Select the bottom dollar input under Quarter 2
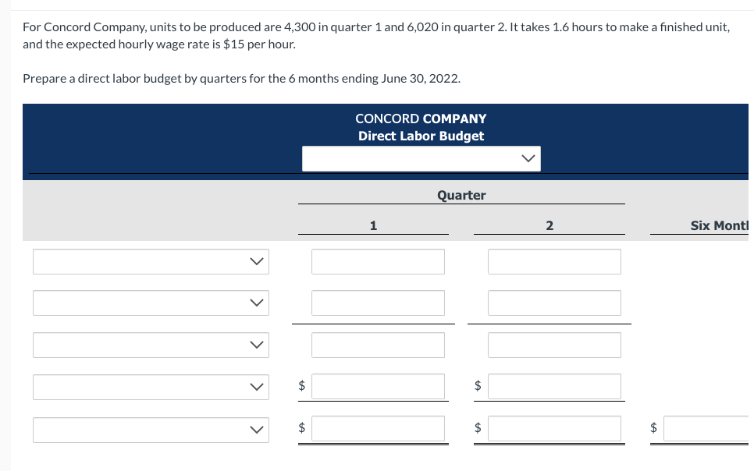The height and width of the screenshot is (471, 754). 554,427
